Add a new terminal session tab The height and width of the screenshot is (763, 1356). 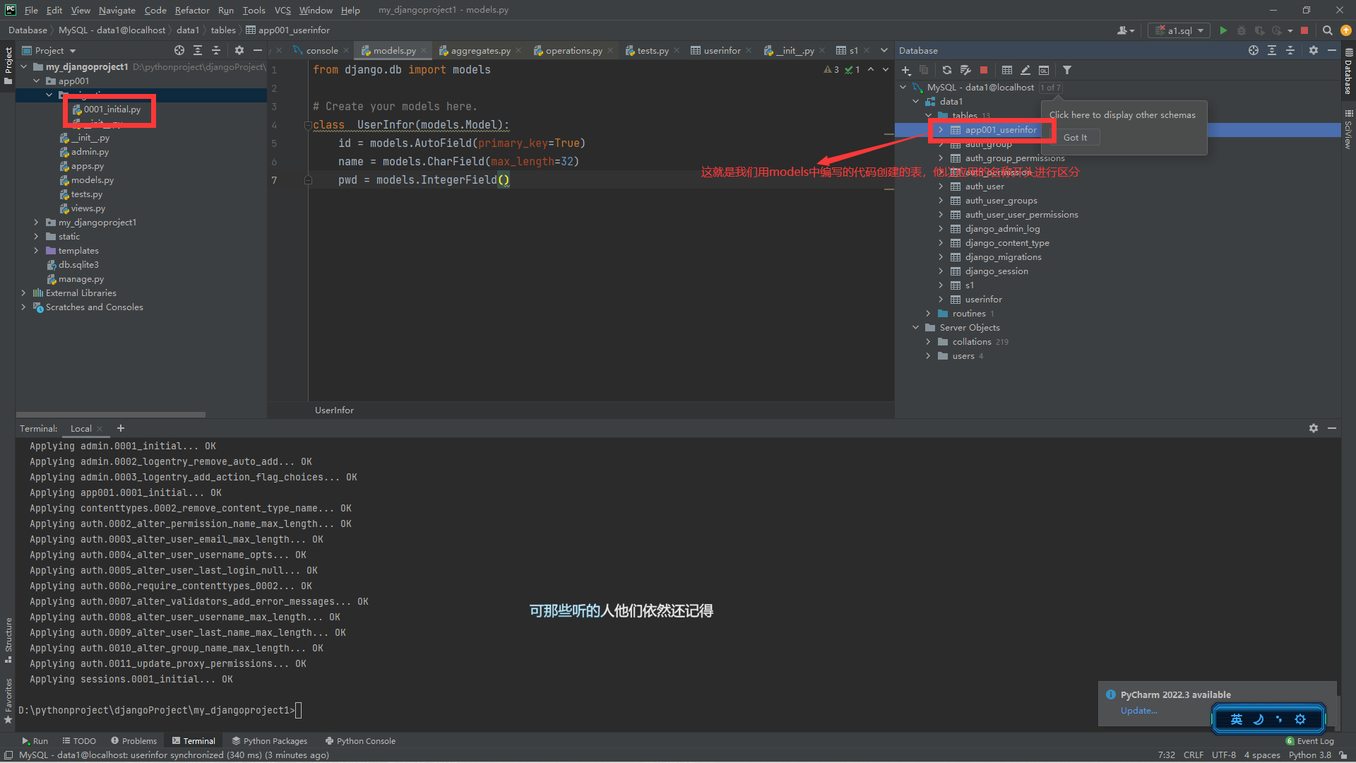(120, 428)
